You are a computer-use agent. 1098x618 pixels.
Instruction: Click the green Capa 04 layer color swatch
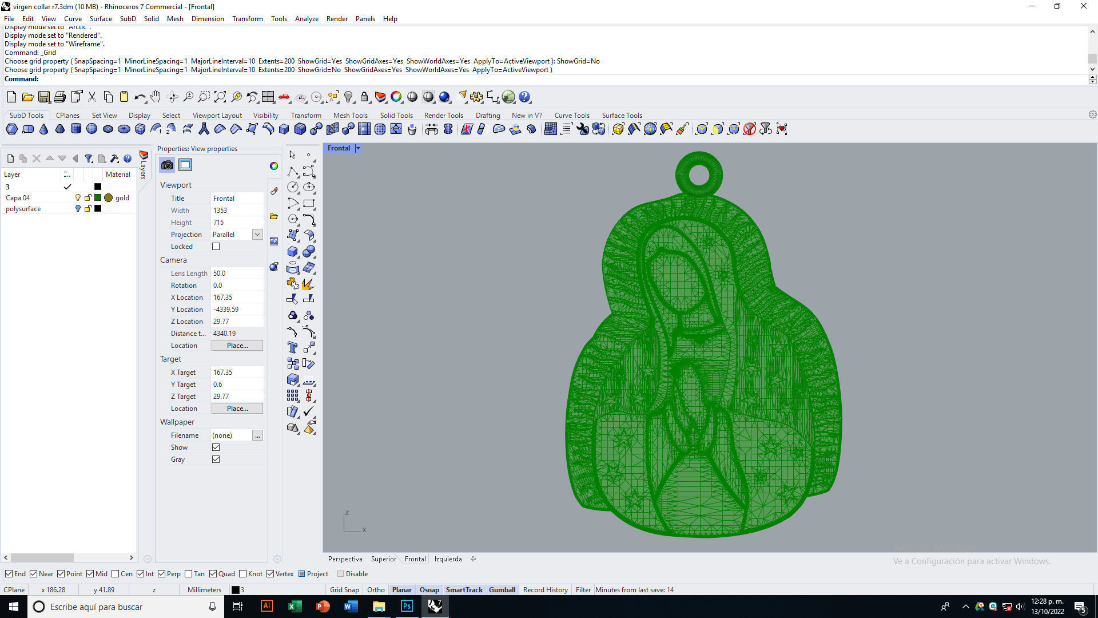98,198
